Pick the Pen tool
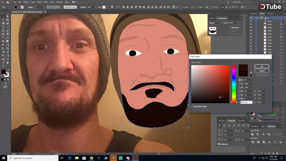This screenshot has height=161, width=286. pos(3,23)
